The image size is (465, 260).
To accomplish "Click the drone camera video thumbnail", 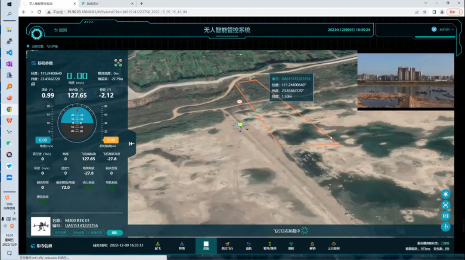I will (405, 81).
